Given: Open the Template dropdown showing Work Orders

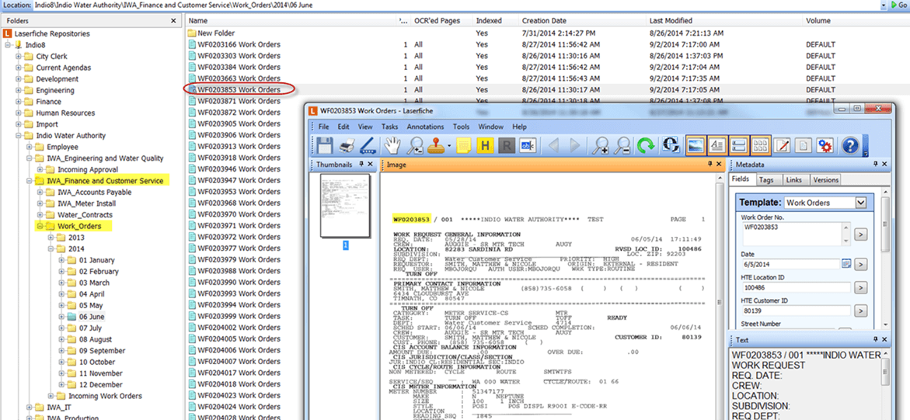Looking at the screenshot, I should 860,203.
